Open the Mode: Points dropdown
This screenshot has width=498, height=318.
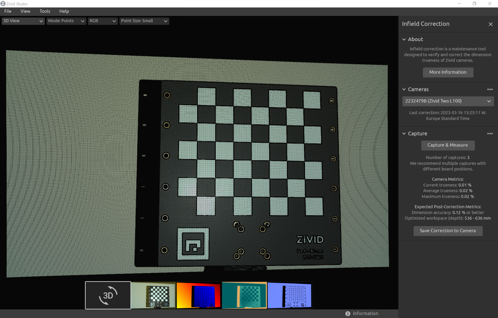[x=66, y=21]
